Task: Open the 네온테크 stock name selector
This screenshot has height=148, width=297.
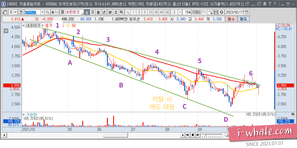Action: (x=74, y=12)
